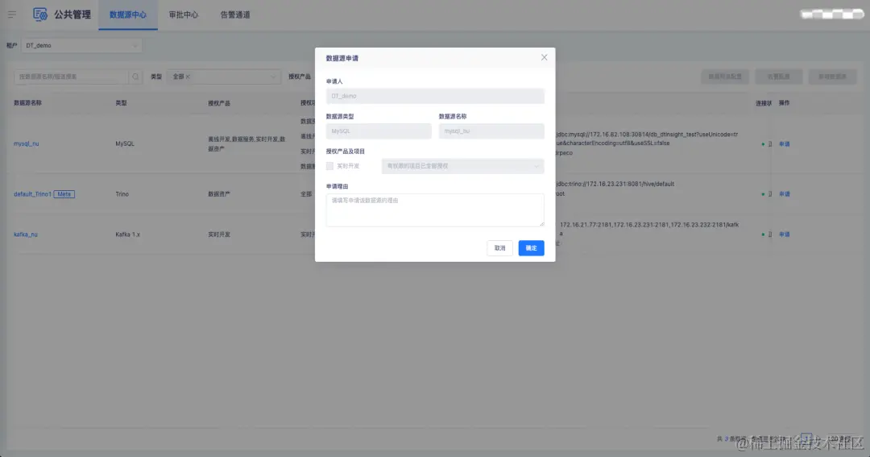Open default_Trino1 data source link
870x457 pixels.
[x=32, y=194]
